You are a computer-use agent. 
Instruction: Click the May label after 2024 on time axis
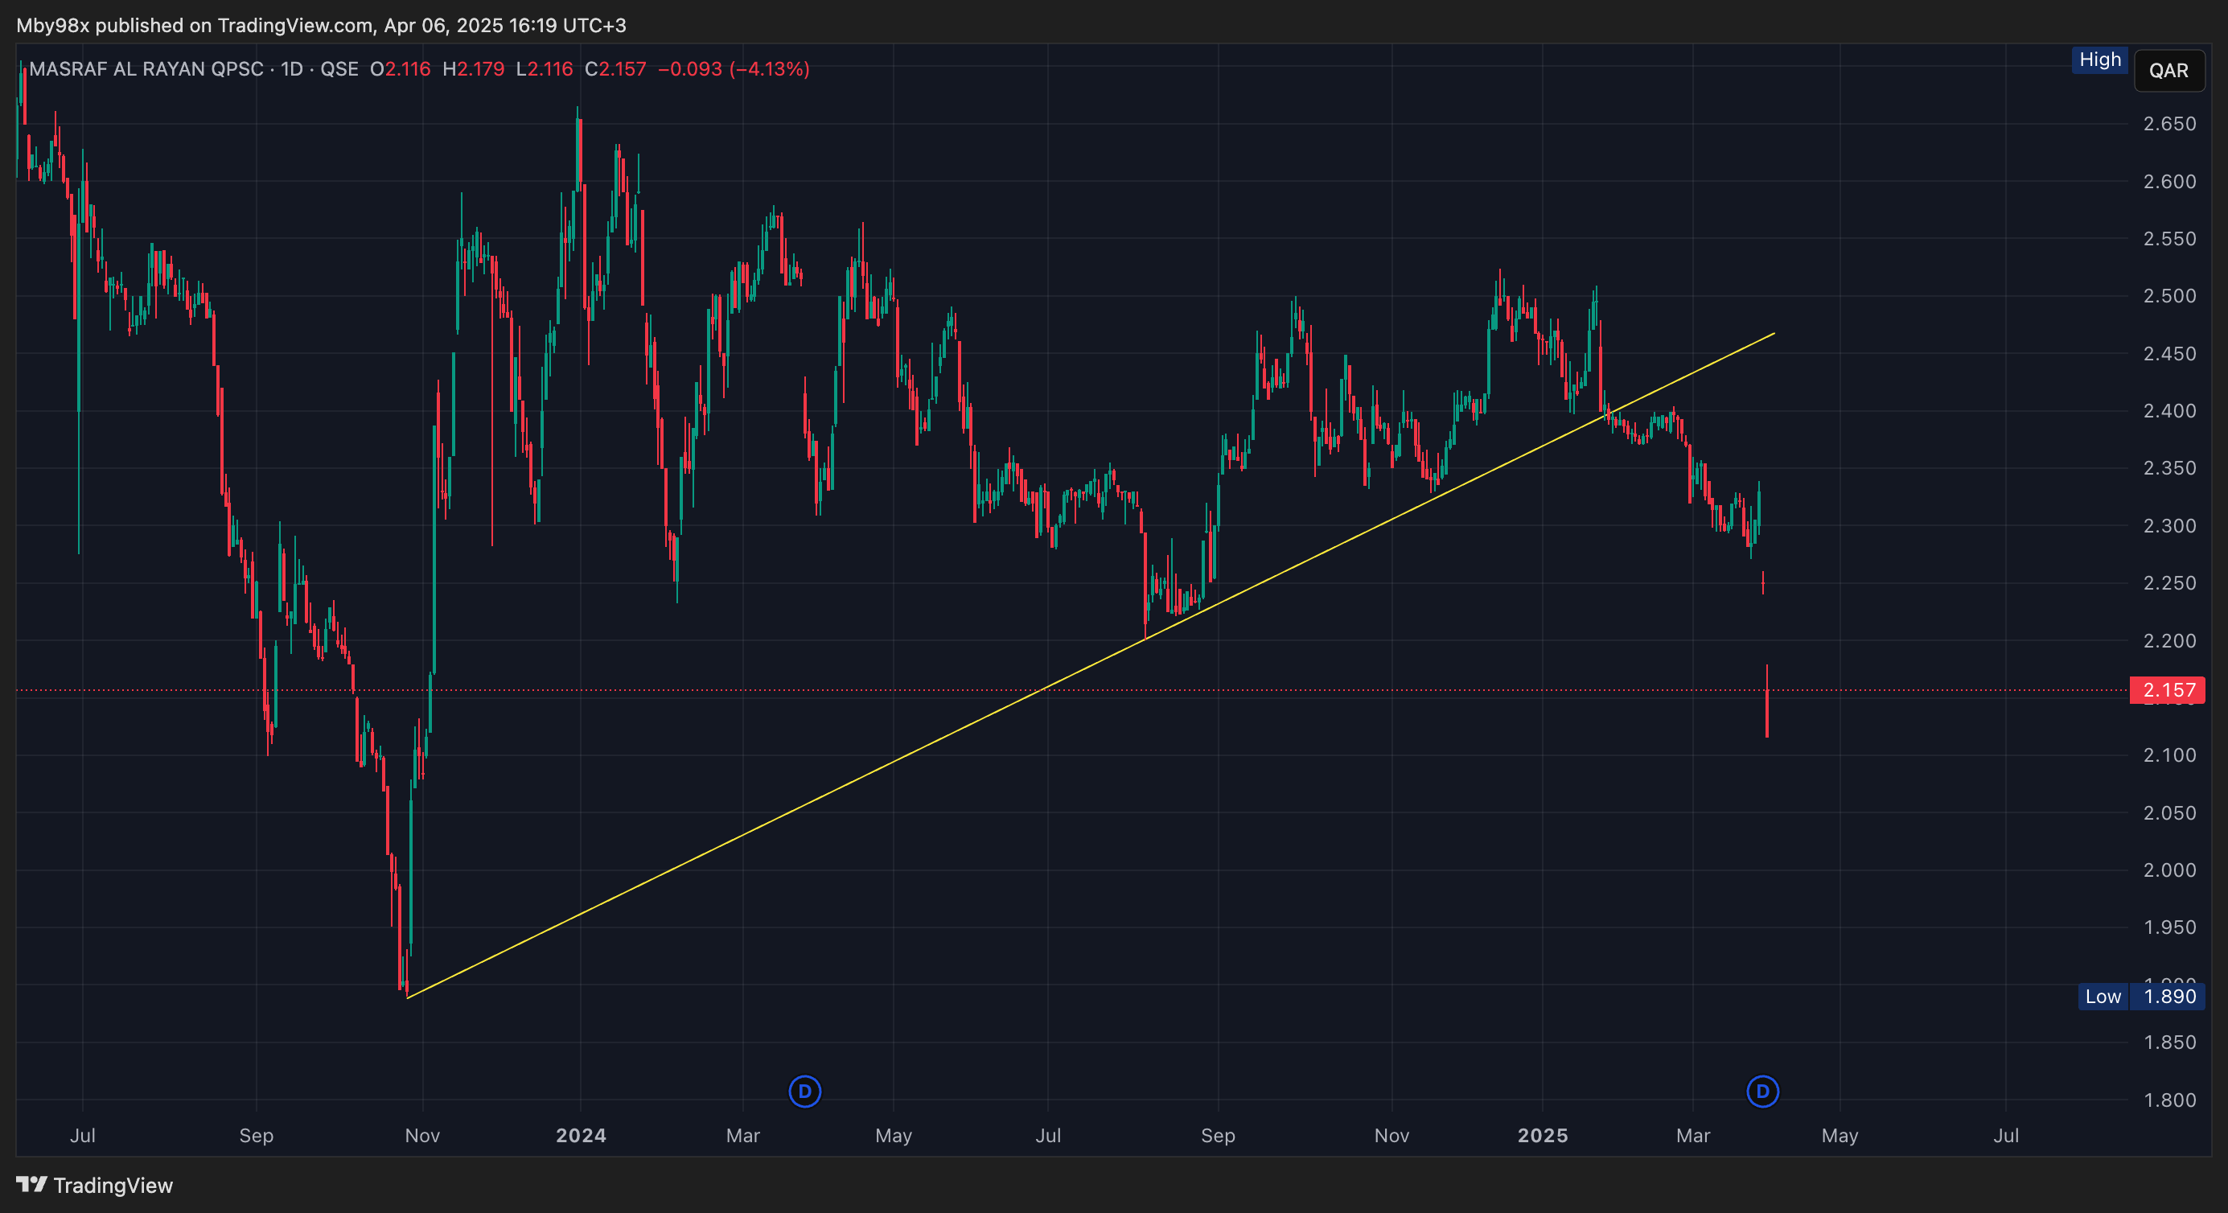(x=894, y=1135)
